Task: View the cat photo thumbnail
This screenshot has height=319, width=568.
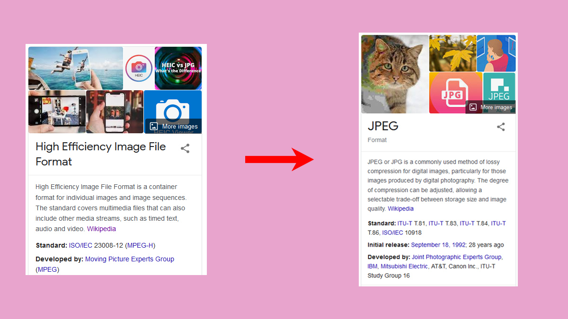Action: 395,73
